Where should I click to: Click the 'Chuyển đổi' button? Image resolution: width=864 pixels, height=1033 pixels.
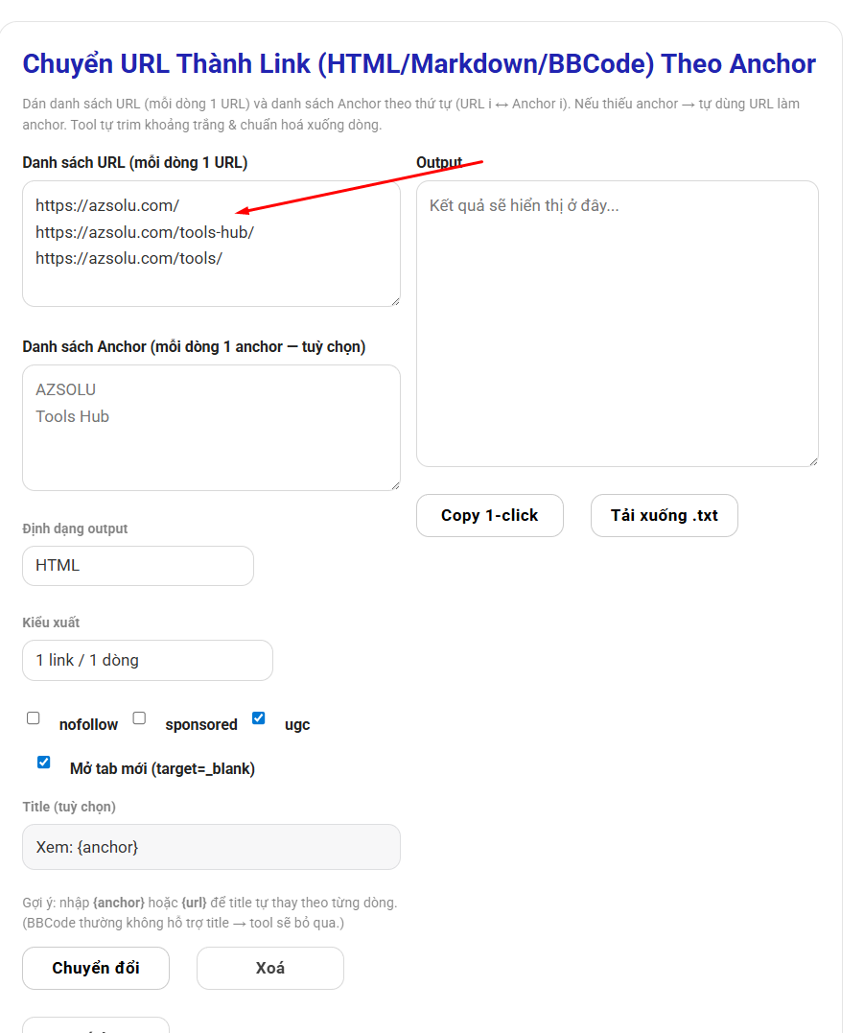[x=96, y=969]
